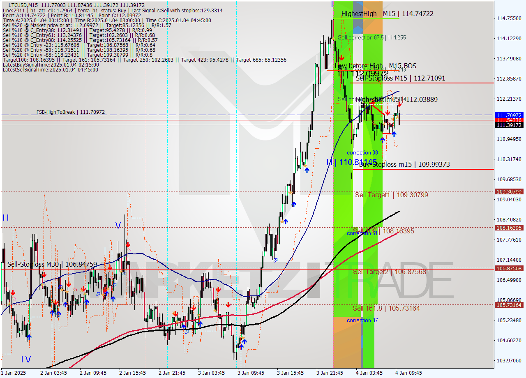
Task: Click the 2 Jan 15:45 time axis label
Action: (132, 373)
